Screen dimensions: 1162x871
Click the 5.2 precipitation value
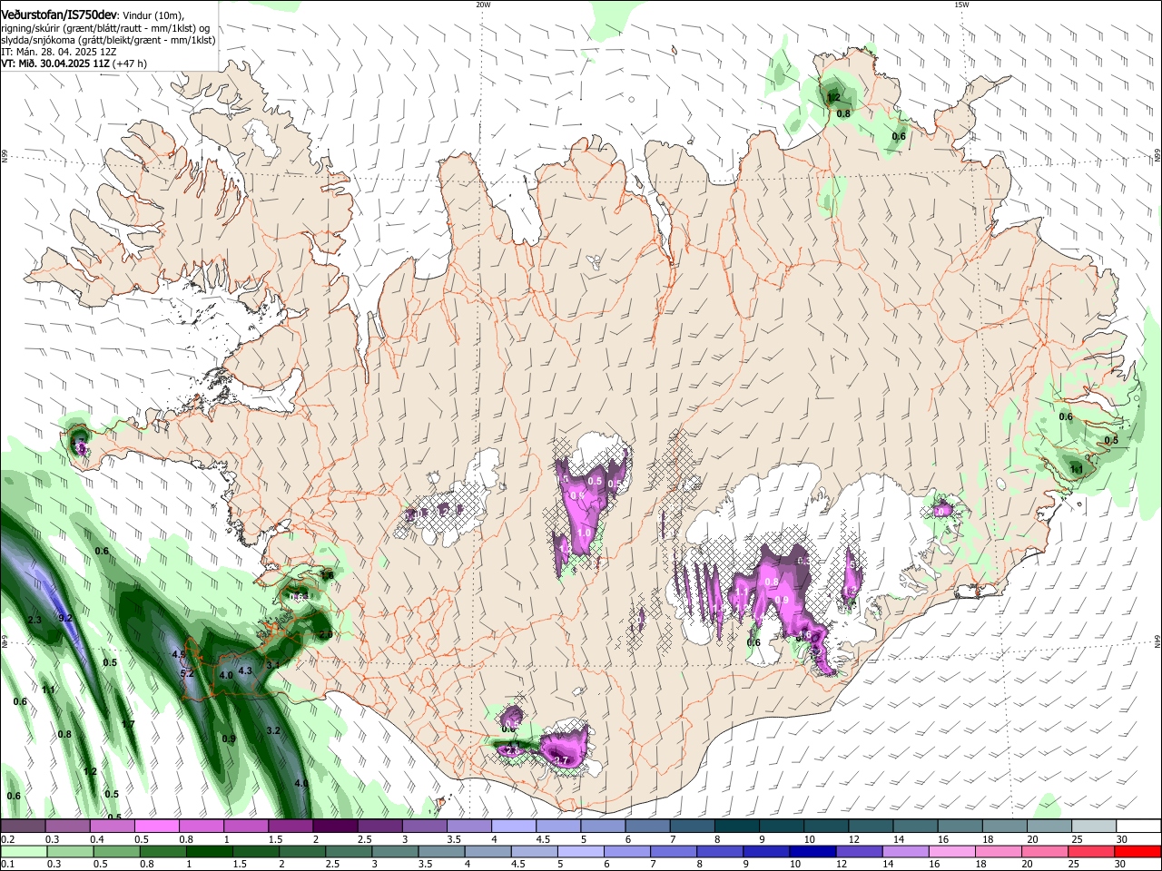[187, 674]
